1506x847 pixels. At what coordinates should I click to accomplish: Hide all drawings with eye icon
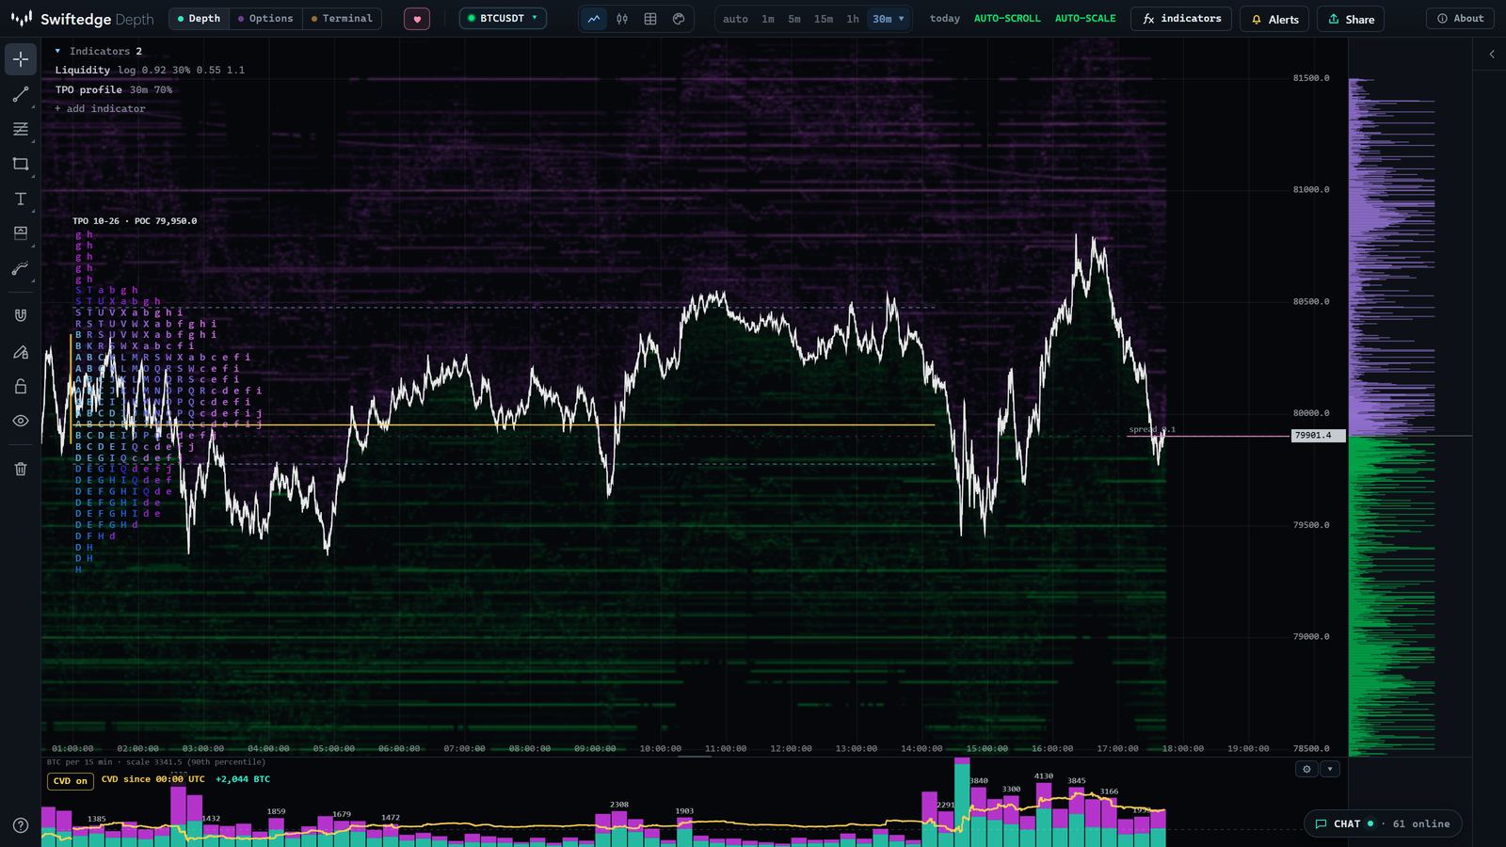[21, 421]
